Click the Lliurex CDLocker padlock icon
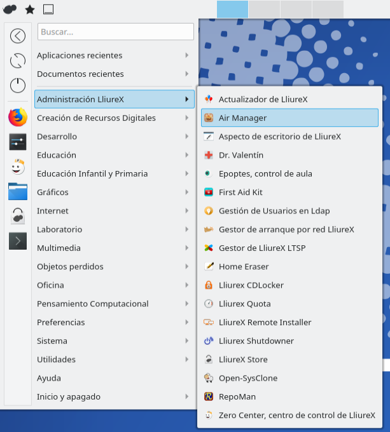Image resolution: width=390 pixels, height=432 pixels. (x=209, y=285)
